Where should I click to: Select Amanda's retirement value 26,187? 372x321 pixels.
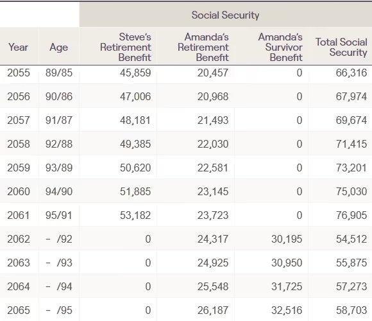click(x=213, y=310)
